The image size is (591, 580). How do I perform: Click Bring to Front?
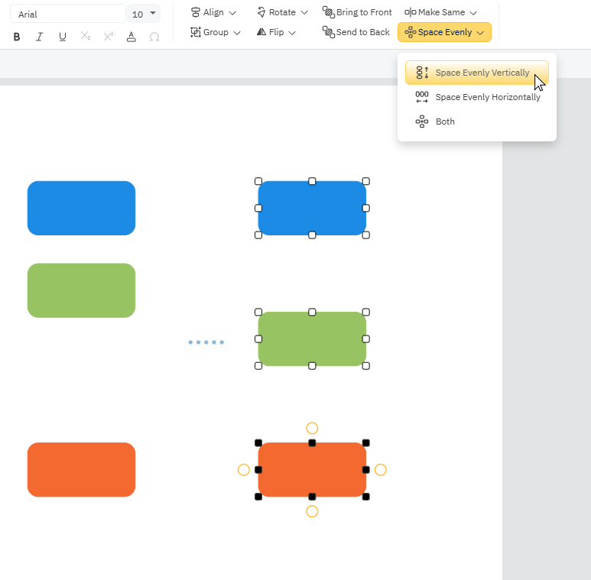point(357,12)
